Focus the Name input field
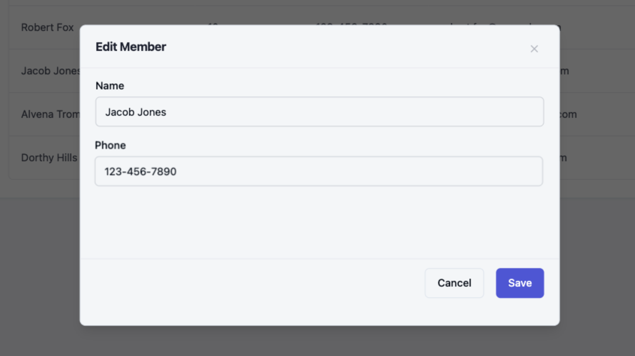 pos(319,112)
